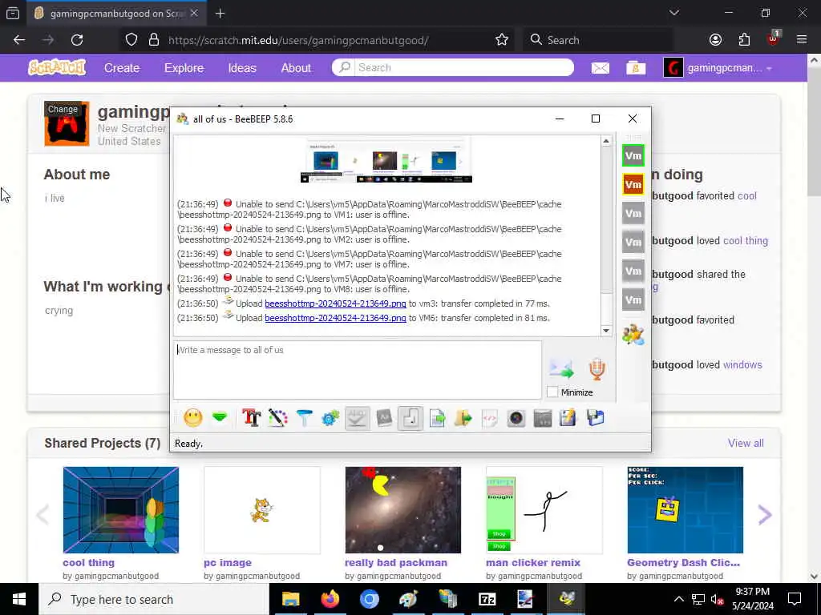
Task: Open the Explore page on Scratch
Action: (184, 68)
